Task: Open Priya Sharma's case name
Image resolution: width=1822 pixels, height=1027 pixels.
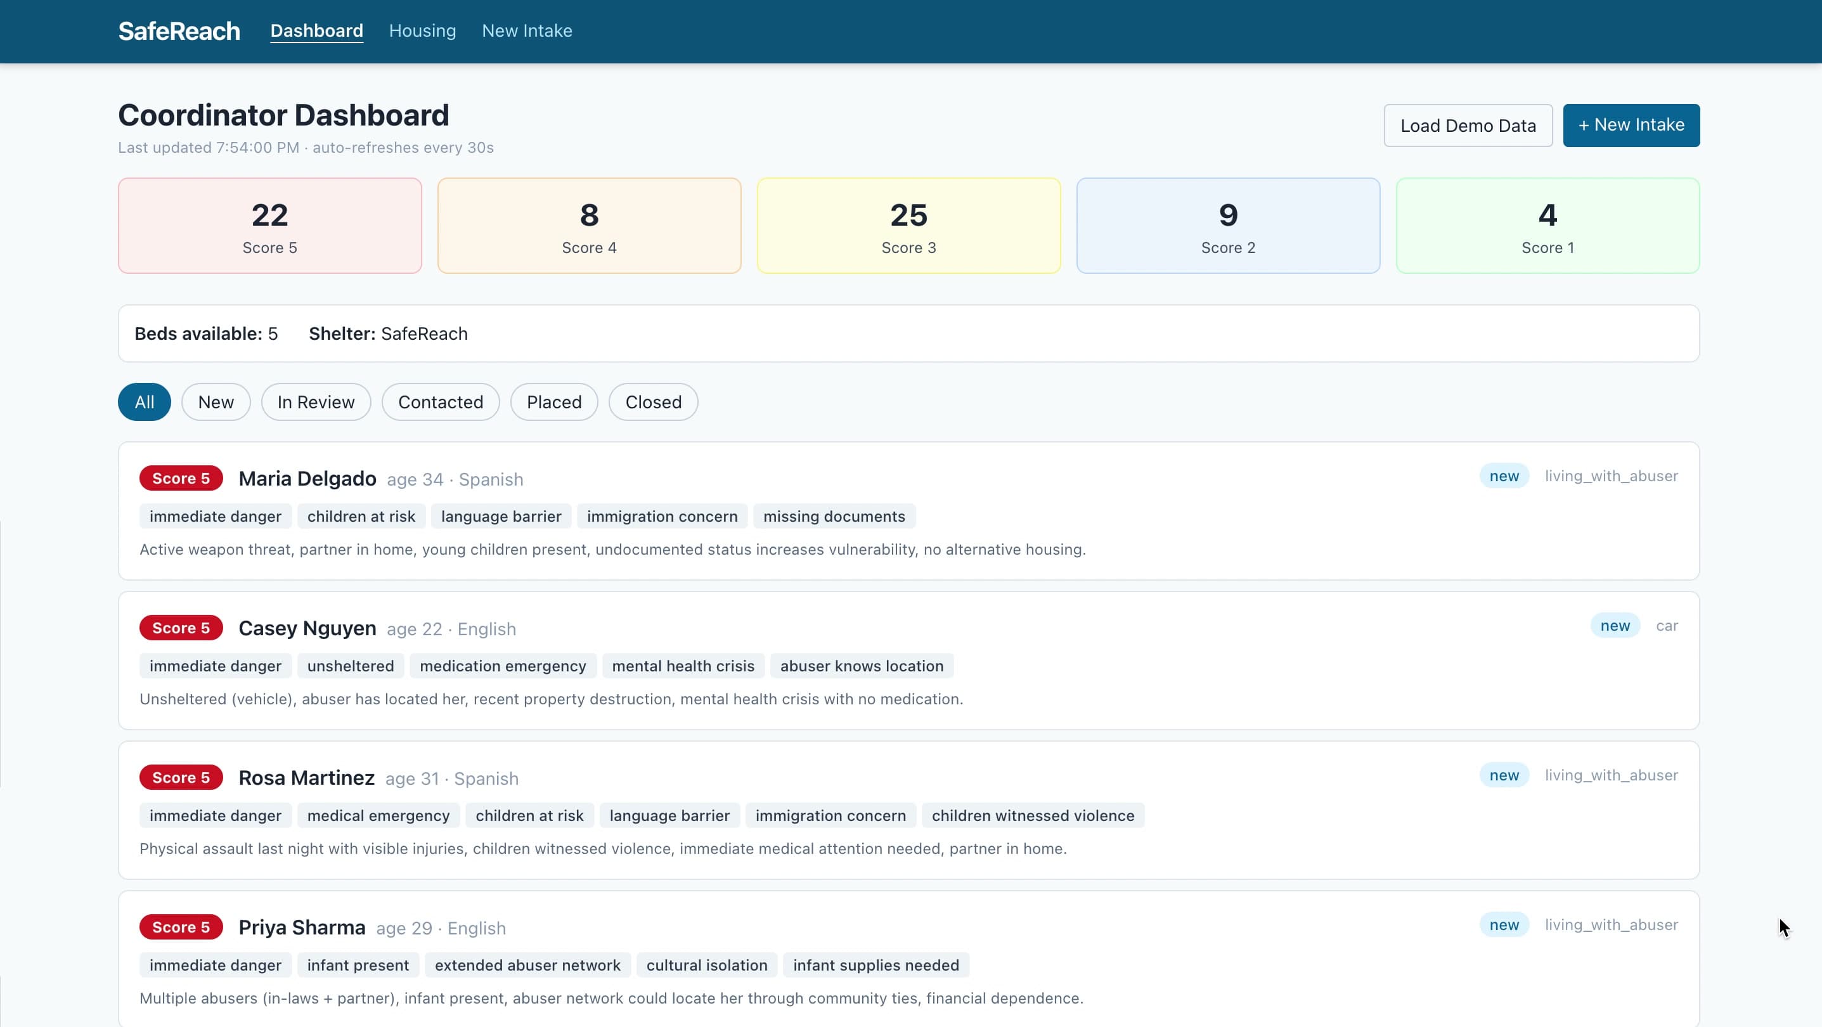Action: click(302, 927)
